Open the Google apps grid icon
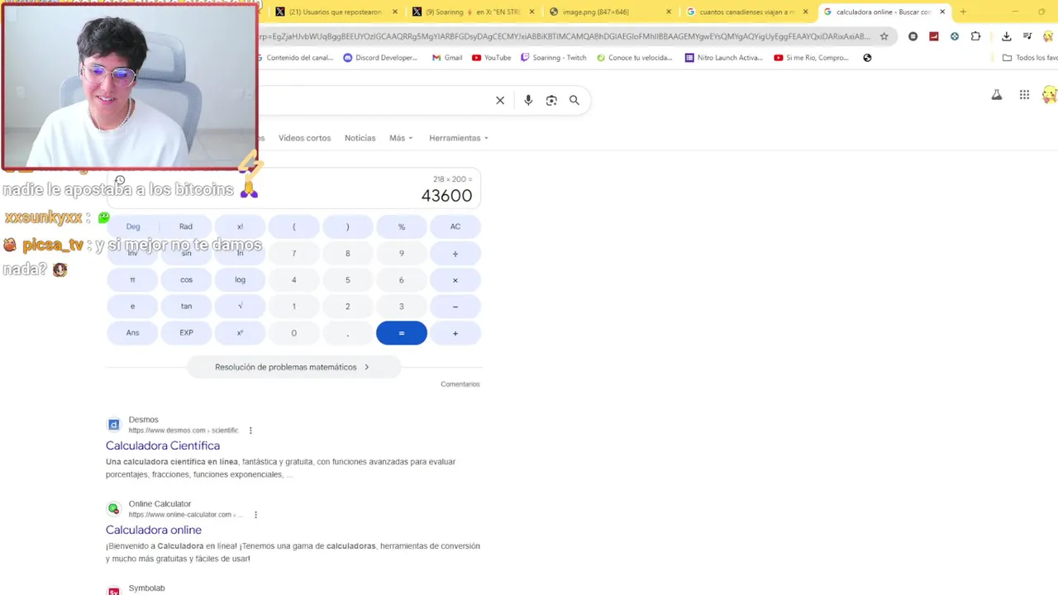Viewport: 1058px width, 595px height. coord(1024,95)
